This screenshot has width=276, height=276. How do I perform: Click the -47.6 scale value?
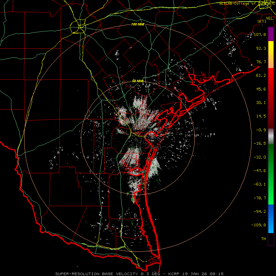pyautogui.click(x=260, y=171)
